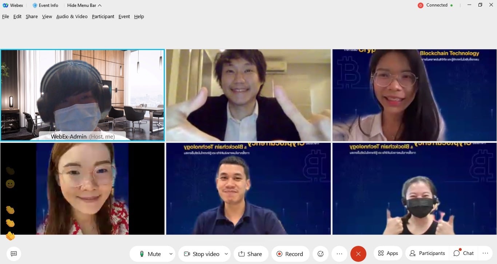
Task: End the meeting with red X button
Action: point(358,254)
